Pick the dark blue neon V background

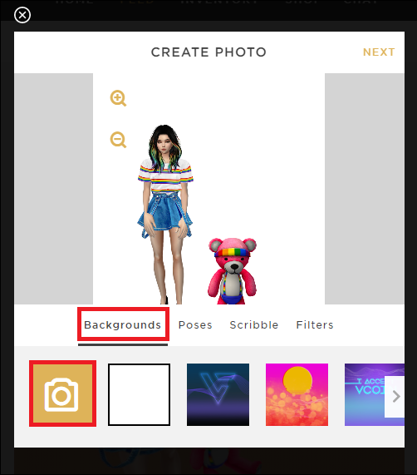point(218,394)
